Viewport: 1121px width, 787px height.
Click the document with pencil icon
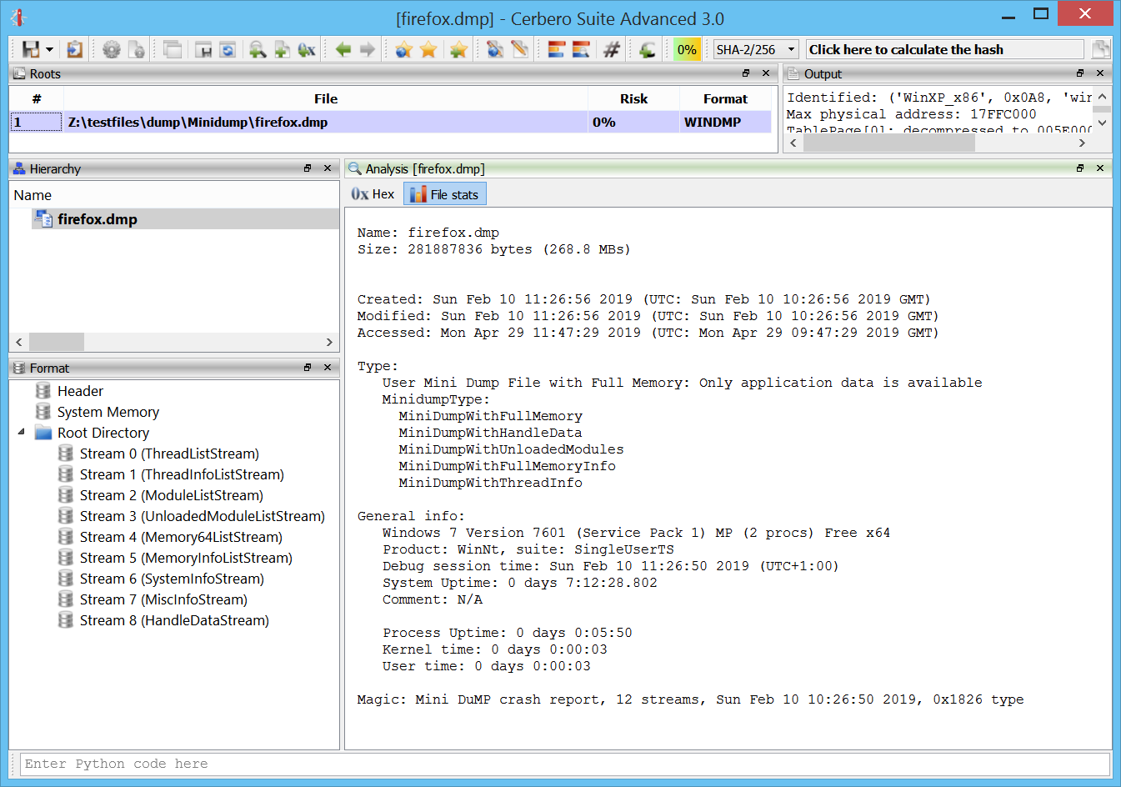[520, 50]
